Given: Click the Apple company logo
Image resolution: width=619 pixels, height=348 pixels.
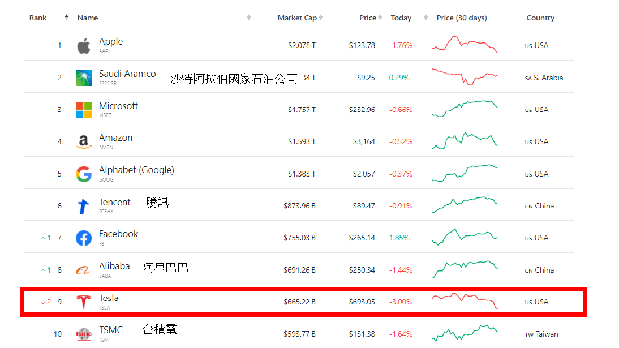Looking at the screenshot, I should tap(83, 46).
